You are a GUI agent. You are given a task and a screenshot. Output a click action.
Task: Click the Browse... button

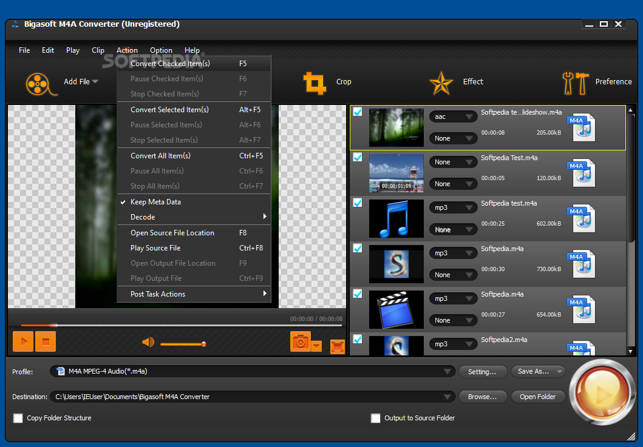(482, 397)
